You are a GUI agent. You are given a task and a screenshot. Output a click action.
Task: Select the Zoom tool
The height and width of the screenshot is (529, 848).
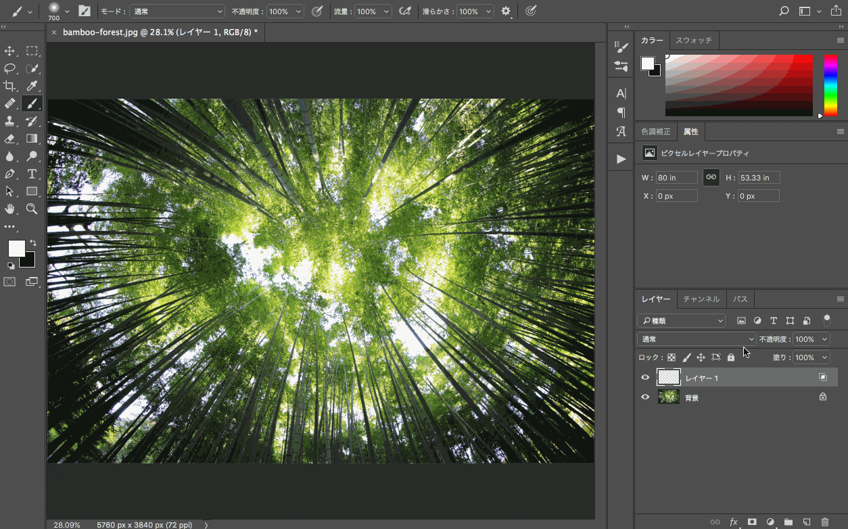click(x=32, y=209)
